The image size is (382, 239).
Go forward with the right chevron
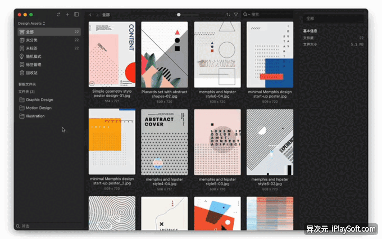pyautogui.click(x=97, y=15)
